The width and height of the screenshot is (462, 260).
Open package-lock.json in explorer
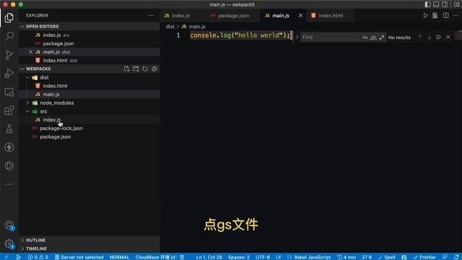(90, 129)
